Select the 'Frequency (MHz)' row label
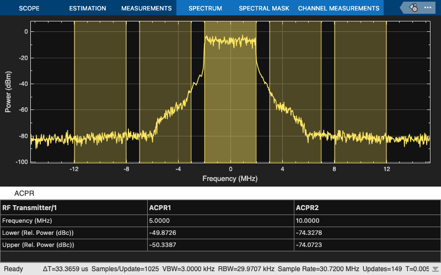The height and width of the screenshot is (275, 441). tap(27, 221)
